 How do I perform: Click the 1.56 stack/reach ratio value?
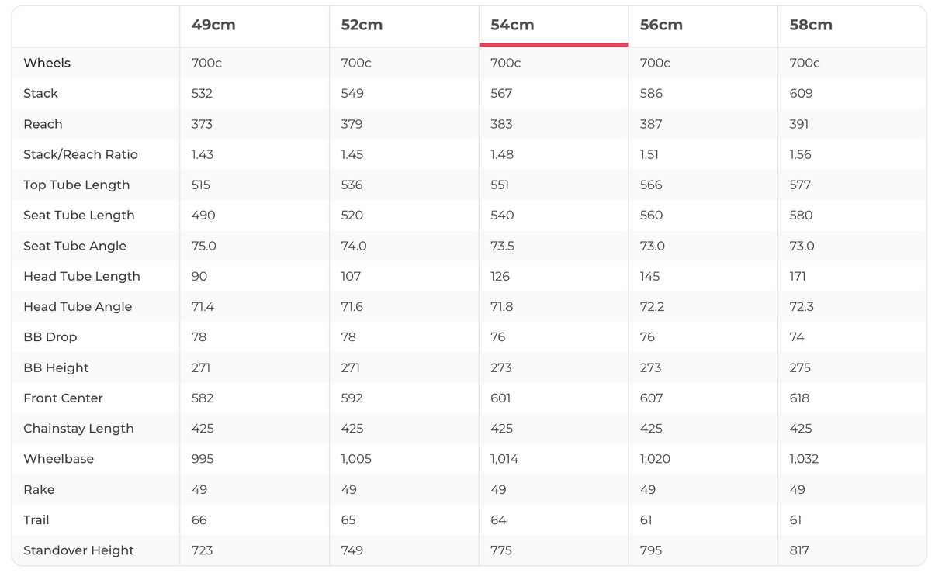click(x=800, y=154)
